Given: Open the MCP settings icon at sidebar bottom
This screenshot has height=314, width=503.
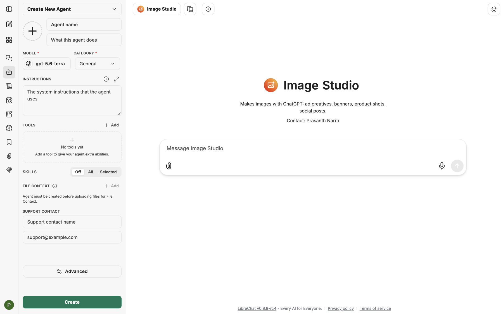Looking at the screenshot, I should pos(9,170).
